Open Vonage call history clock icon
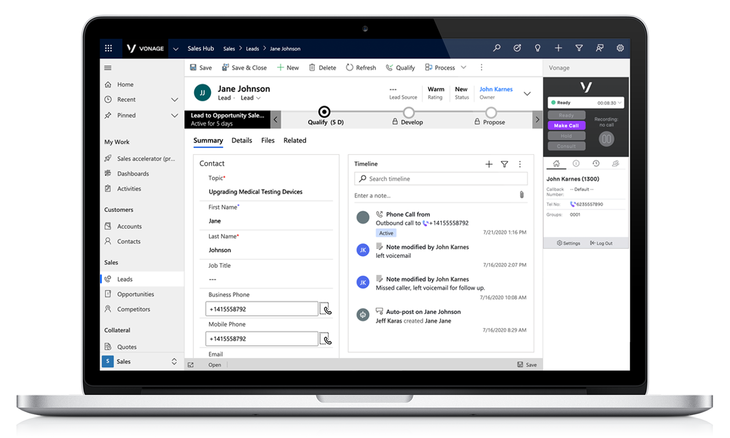730x438 pixels. point(596,164)
